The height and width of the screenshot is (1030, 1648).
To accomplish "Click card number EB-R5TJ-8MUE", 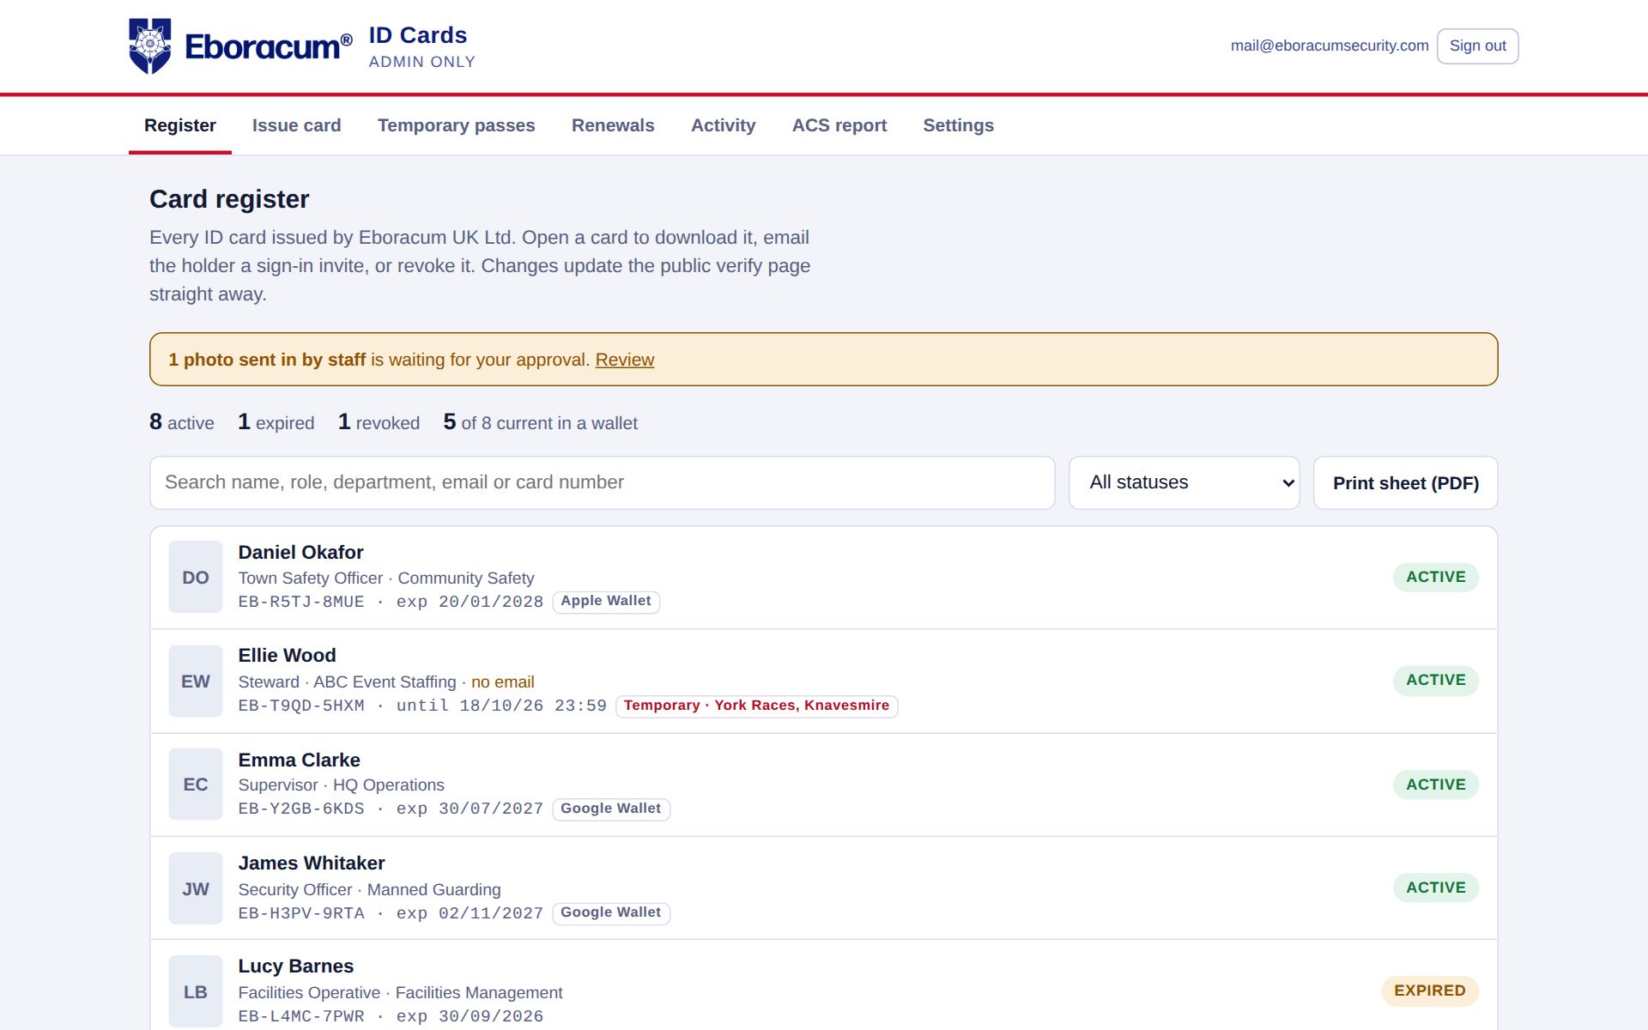I will (x=301, y=602).
